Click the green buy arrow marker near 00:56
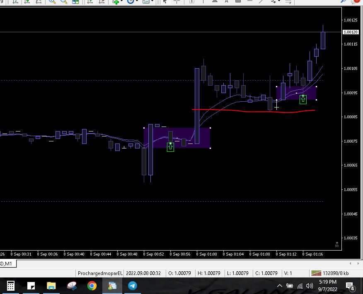Image resolution: width=363 pixels, height=294 pixels. pos(170,147)
